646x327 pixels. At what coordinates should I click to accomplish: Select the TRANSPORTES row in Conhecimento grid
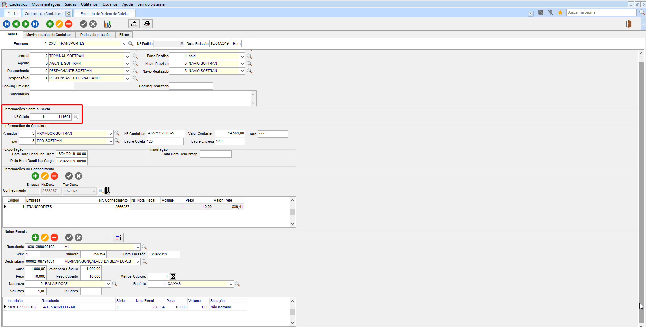coord(125,207)
